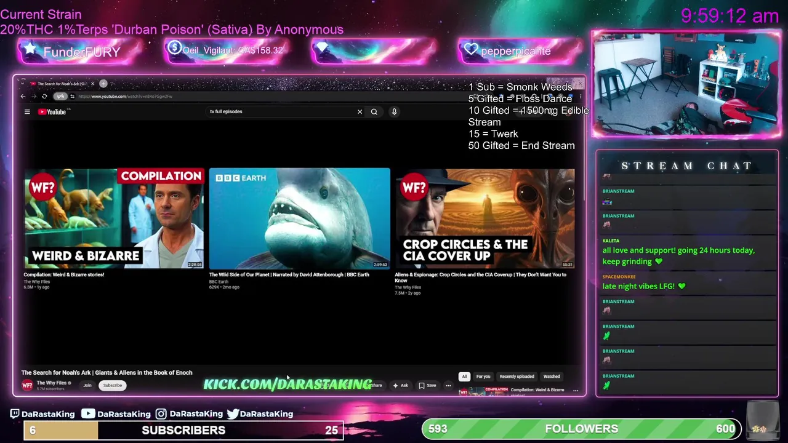Select the 'All' filter chip

tap(465, 377)
